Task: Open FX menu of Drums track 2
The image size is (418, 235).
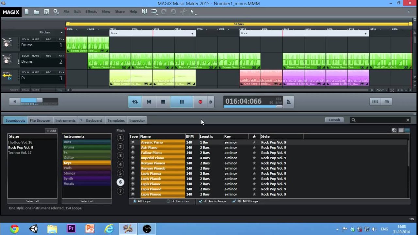Action: pyautogui.click(x=61, y=56)
